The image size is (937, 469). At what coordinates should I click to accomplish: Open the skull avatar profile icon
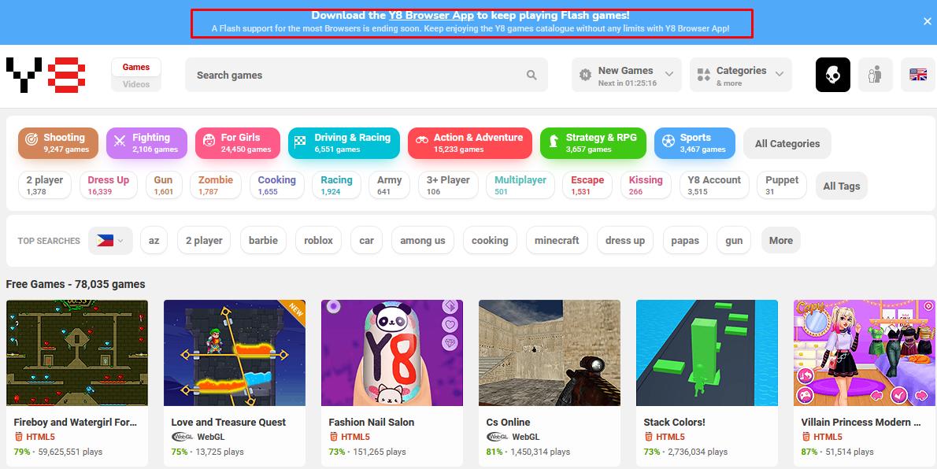tap(832, 75)
